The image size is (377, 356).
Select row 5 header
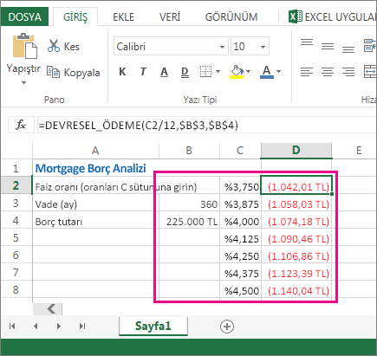[x=16, y=237]
